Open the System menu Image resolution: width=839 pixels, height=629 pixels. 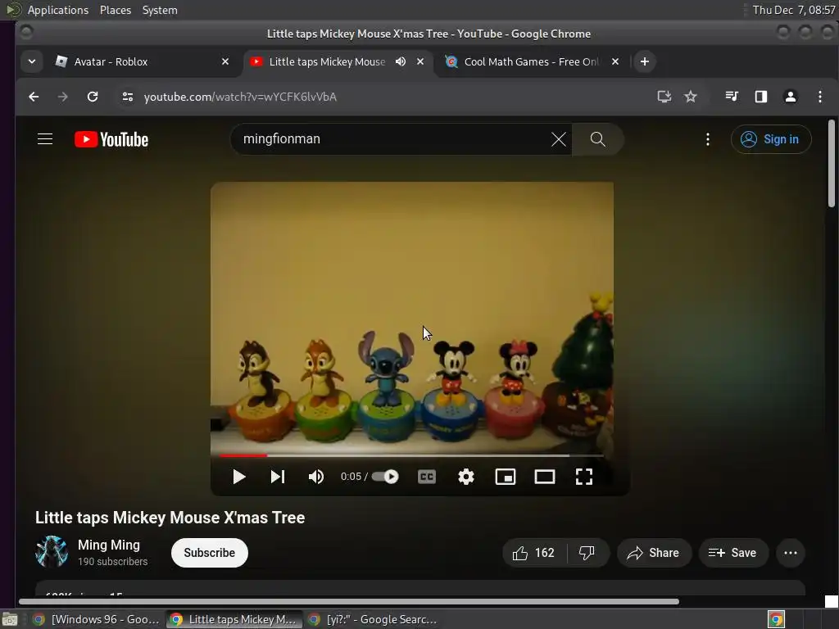(x=160, y=10)
